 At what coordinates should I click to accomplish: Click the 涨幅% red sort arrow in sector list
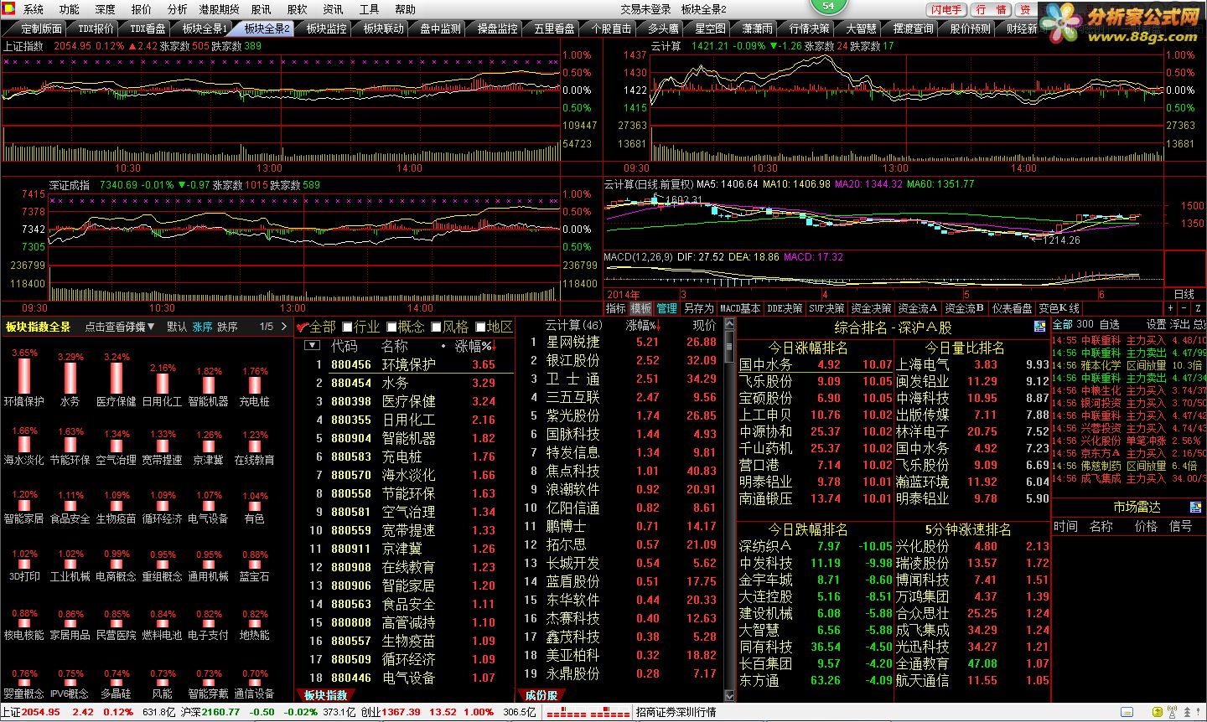pos(495,346)
